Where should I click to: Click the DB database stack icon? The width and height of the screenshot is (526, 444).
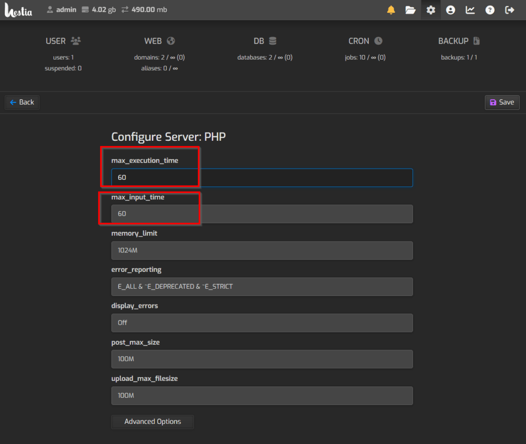(x=272, y=41)
